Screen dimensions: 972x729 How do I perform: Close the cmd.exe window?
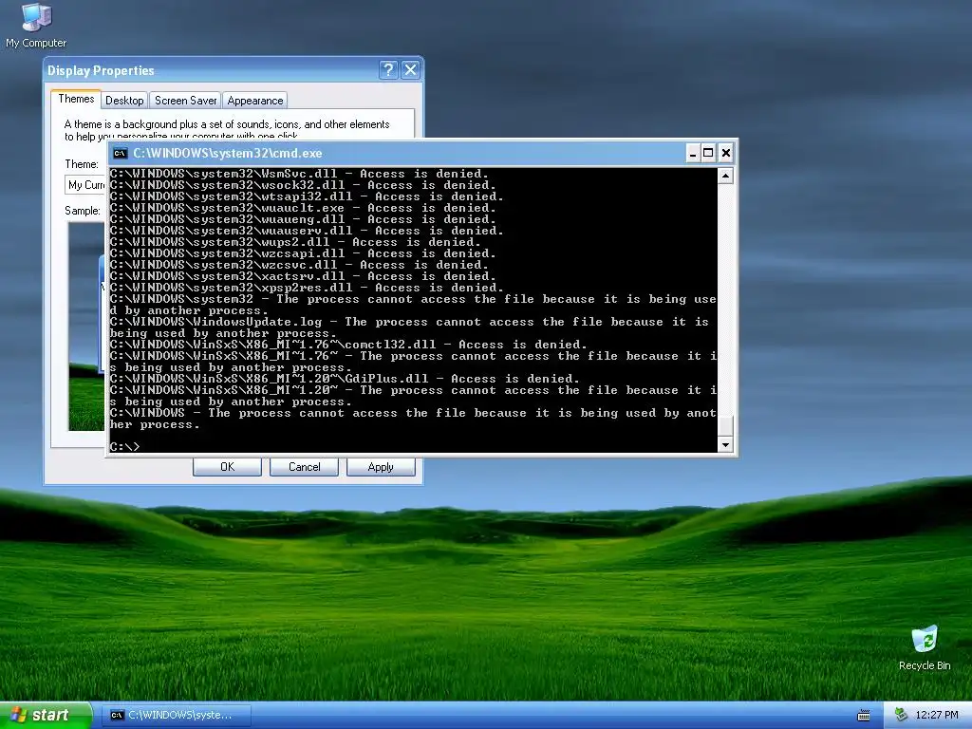[x=726, y=153]
